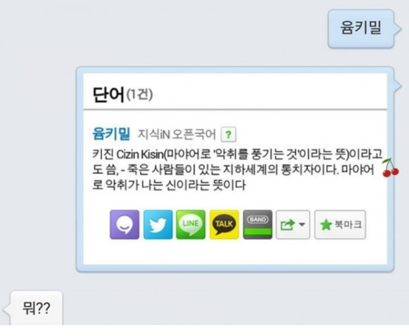The height and width of the screenshot is (336, 409).
Task: Click the green share arrow icon
Action: (288, 225)
